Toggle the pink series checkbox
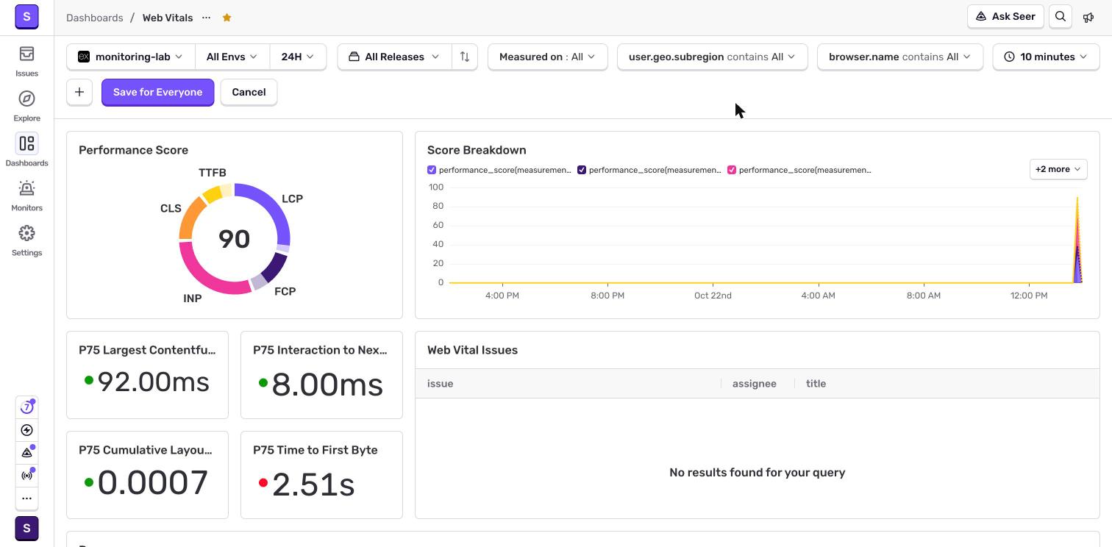Screen dimensions: 1112x547 [x=732, y=170]
